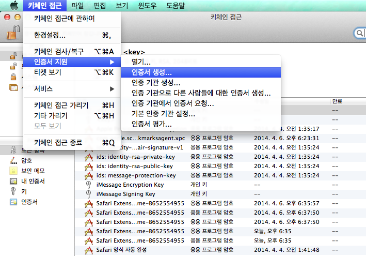The image size is (366, 256).
Task: Click 개인 키 type of iMessage Encryption Key
Action: coord(199,185)
